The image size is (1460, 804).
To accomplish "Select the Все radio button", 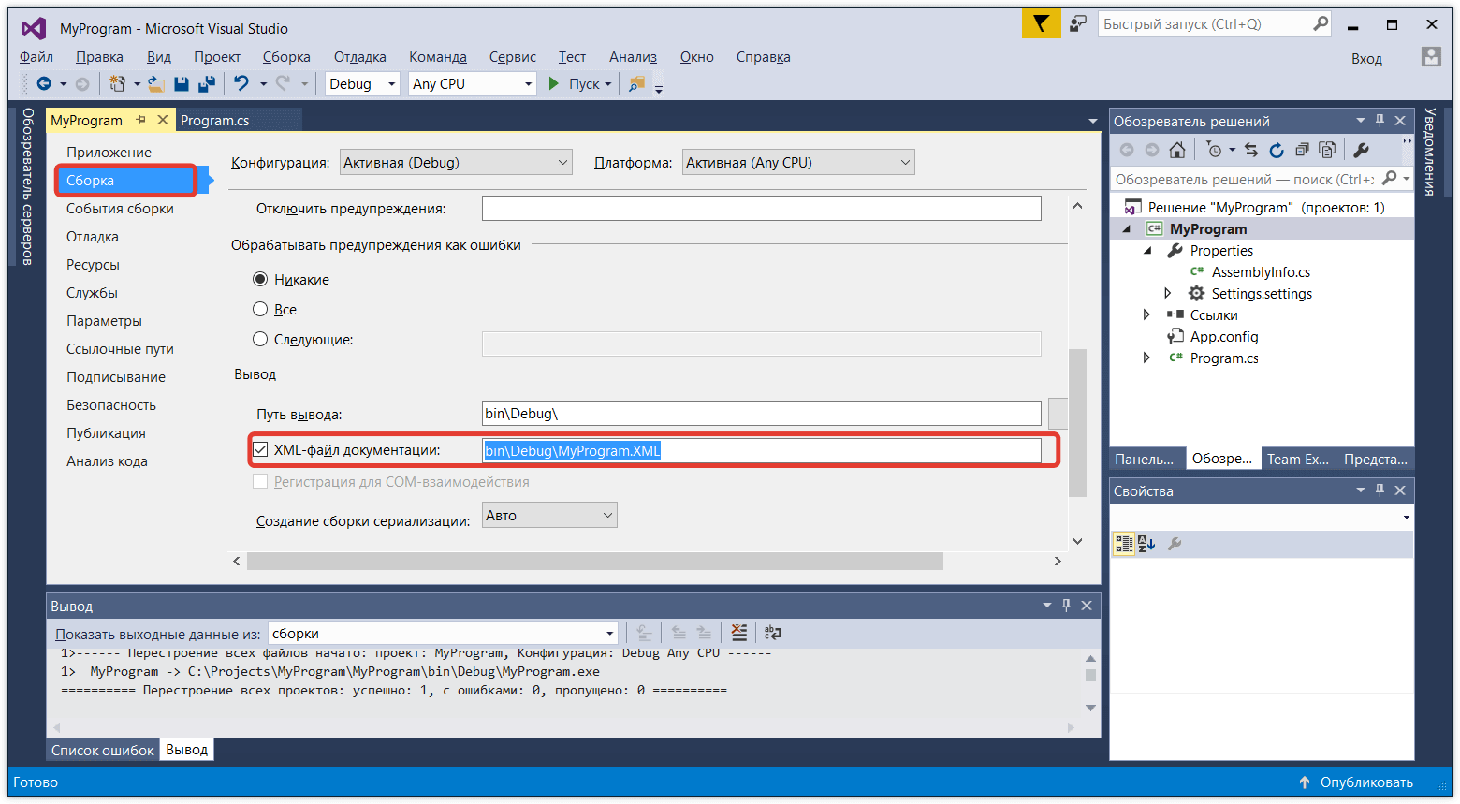I will pyautogui.click(x=260, y=309).
